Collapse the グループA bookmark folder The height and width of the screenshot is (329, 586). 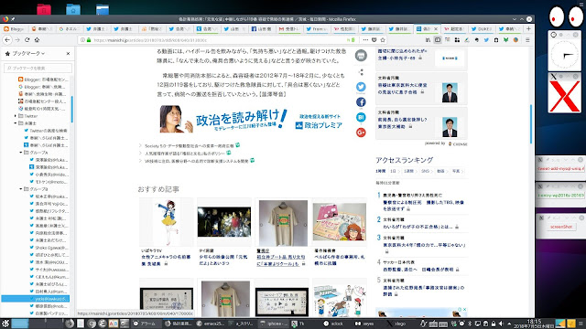tap(21, 153)
